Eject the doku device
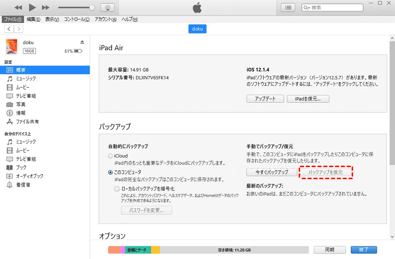395x259 pixels. pos(82,42)
